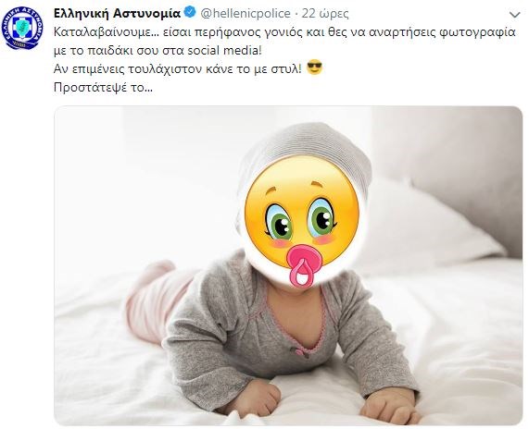Click the sunglasses emoji in the tweet

point(314,68)
